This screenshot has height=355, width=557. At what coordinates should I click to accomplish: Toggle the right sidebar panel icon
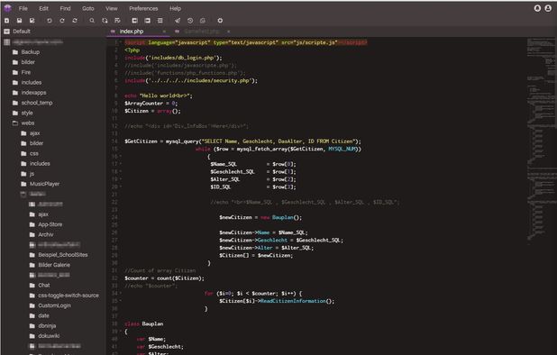click(x=148, y=21)
